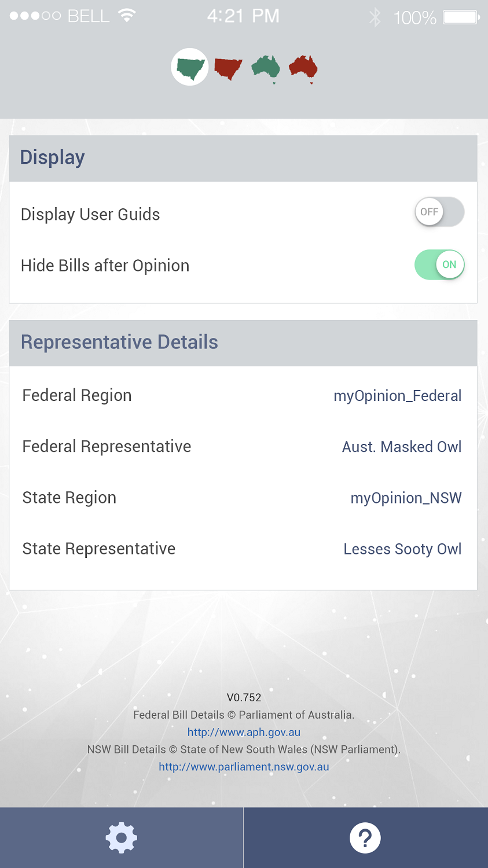Open the www.aph.gov.au link

click(x=244, y=732)
